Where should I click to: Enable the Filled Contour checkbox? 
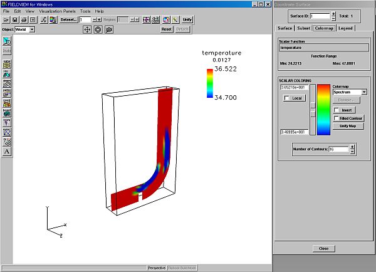[337, 118]
